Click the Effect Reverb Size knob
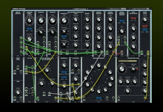163x112 pixels. point(133,28)
